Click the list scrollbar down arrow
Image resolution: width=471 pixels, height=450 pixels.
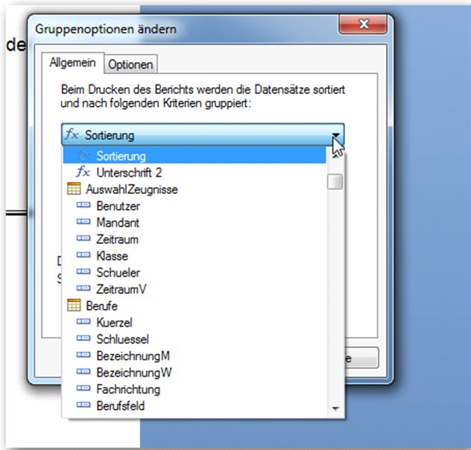(335, 408)
